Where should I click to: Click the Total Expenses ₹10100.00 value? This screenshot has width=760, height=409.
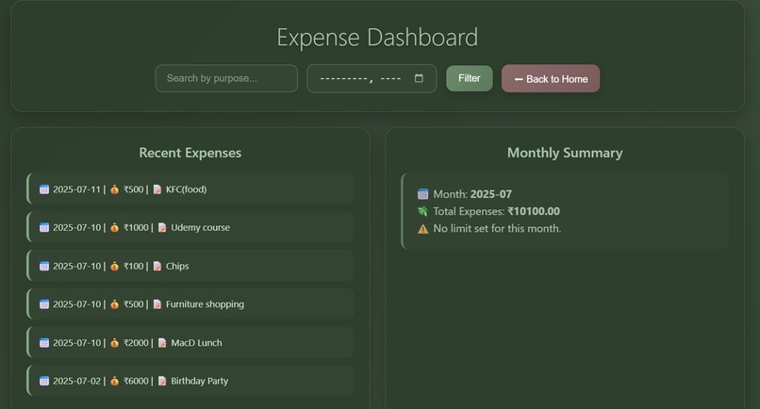[x=534, y=211]
